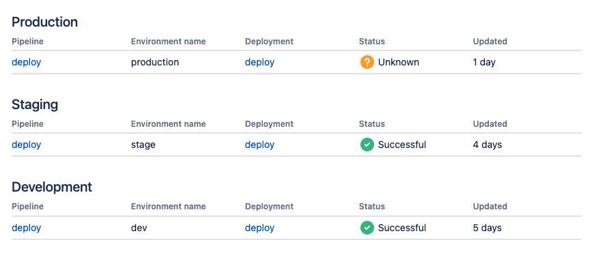595x255 pixels.
Task: Select the Production section heading
Action: click(44, 22)
